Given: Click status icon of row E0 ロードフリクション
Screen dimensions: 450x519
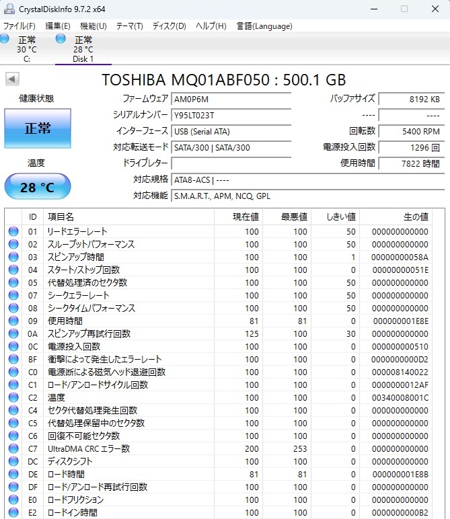Looking at the screenshot, I should (13, 500).
